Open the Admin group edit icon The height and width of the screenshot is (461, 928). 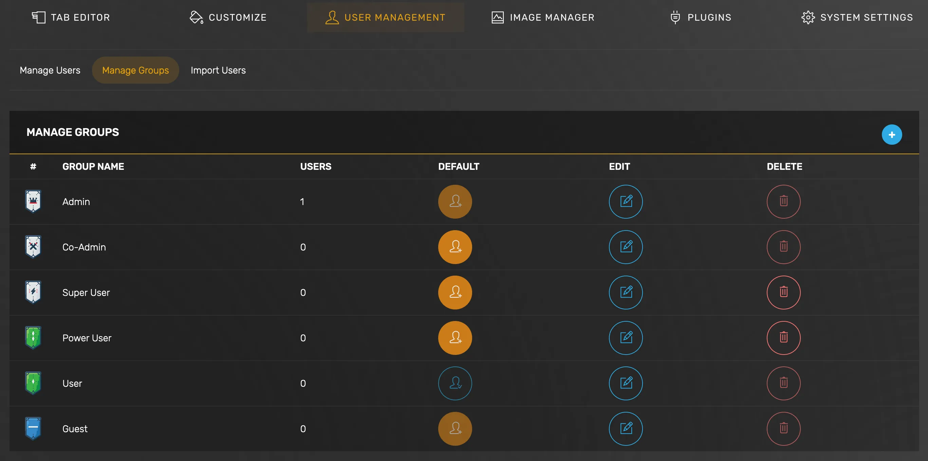coord(626,202)
